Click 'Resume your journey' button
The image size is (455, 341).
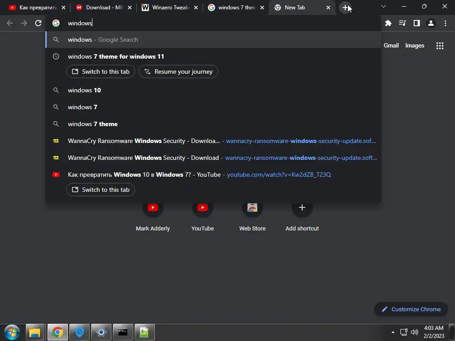click(178, 71)
